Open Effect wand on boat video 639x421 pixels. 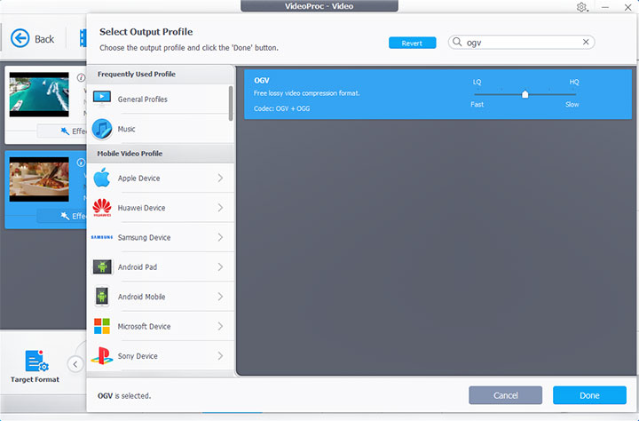pyautogui.click(x=65, y=131)
